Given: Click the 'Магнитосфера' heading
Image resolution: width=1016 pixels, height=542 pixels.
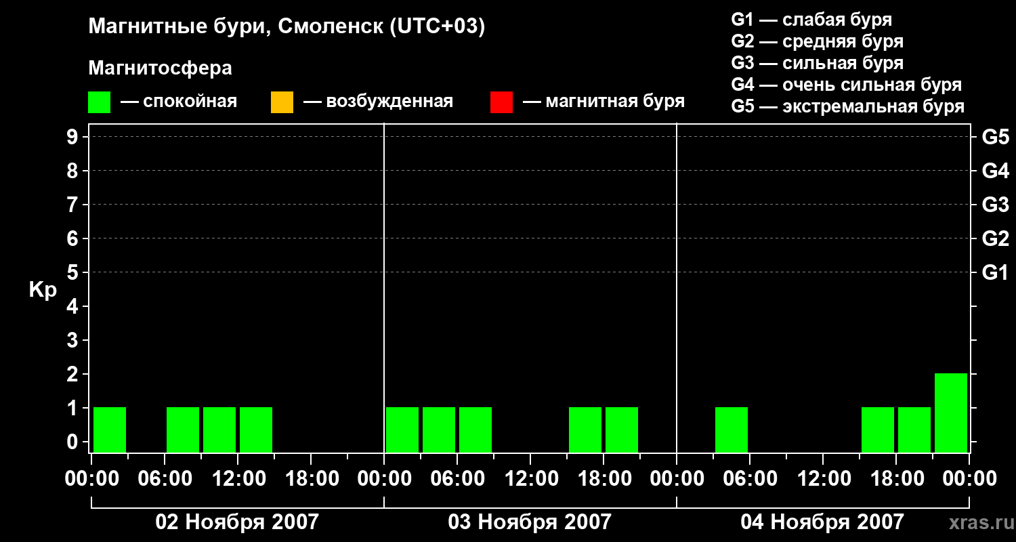Looking at the screenshot, I should 160,68.
